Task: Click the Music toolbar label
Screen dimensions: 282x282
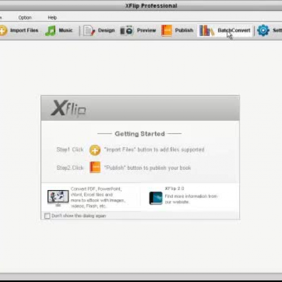Action: tap(65, 30)
